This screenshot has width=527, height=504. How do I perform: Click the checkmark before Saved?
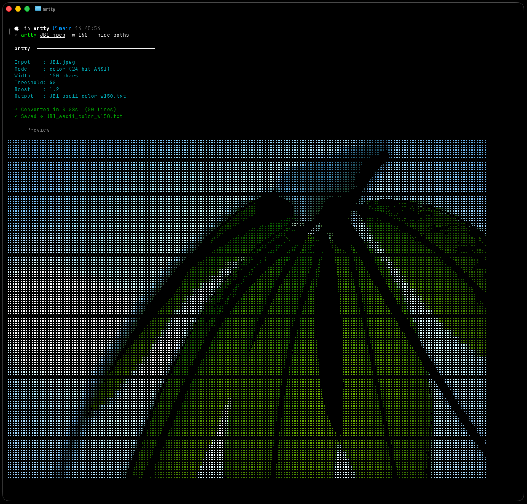click(x=16, y=116)
